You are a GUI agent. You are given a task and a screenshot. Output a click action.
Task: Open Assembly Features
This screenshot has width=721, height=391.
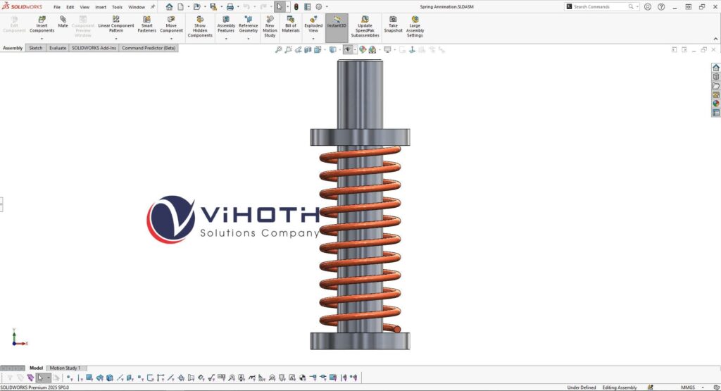pyautogui.click(x=226, y=25)
